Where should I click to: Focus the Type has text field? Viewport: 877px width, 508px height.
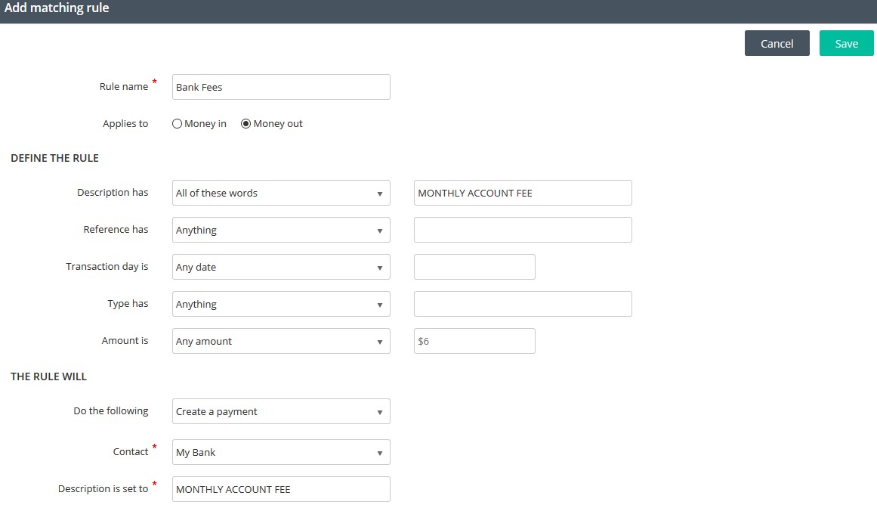(523, 304)
